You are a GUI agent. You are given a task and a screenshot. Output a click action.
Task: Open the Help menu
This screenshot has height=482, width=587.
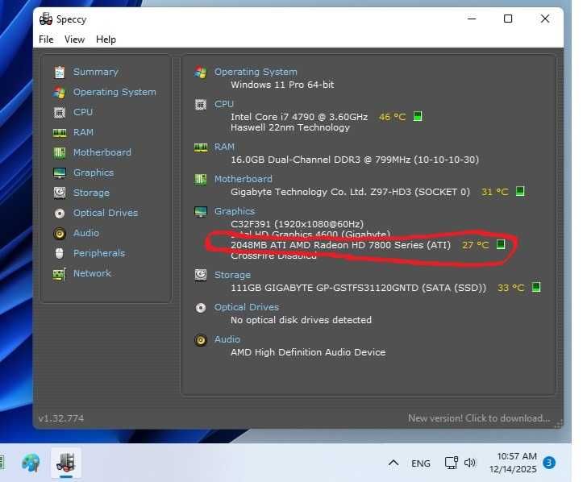point(106,39)
